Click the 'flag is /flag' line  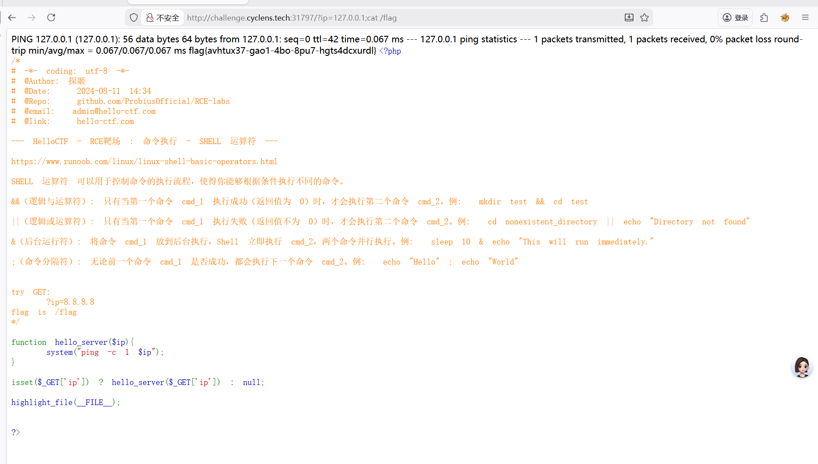pos(44,312)
